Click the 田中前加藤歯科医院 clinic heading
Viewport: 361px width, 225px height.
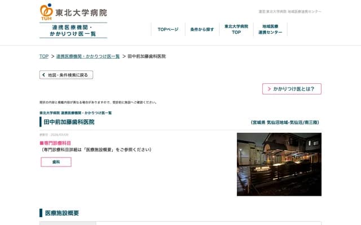click(69, 122)
